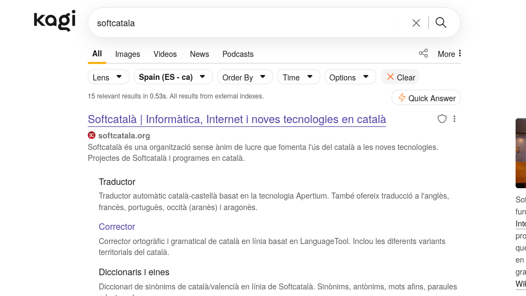Viewport: 526px width, 296px height.
Task: Open the News tab
Action: [200, 54]
